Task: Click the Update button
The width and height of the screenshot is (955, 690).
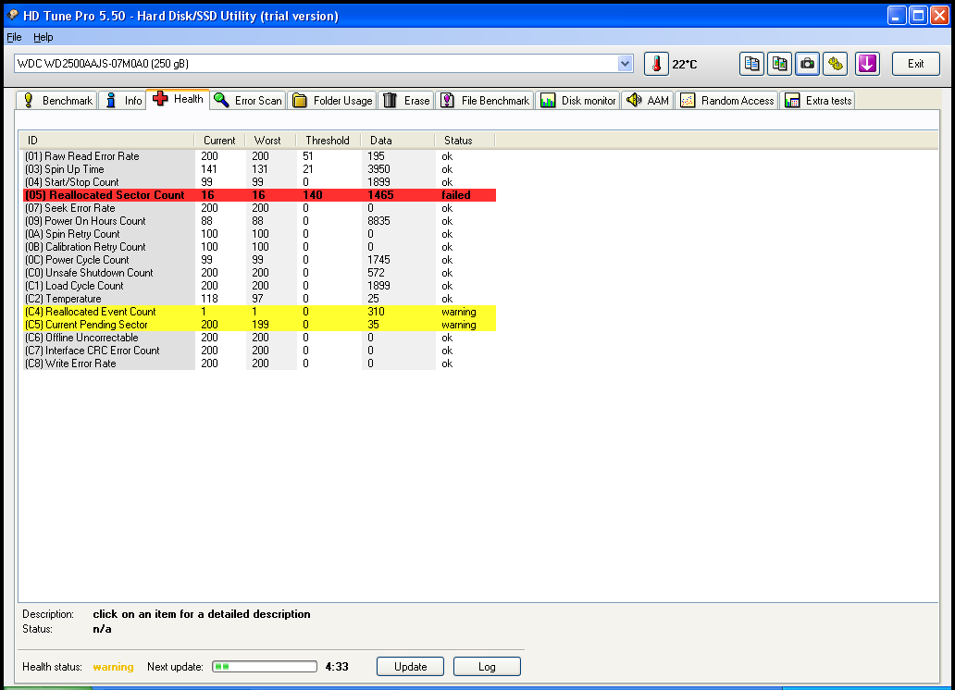Action: coord(411,667)
